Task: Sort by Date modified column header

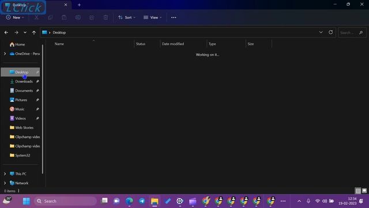Action: click(x=173, y=44)
